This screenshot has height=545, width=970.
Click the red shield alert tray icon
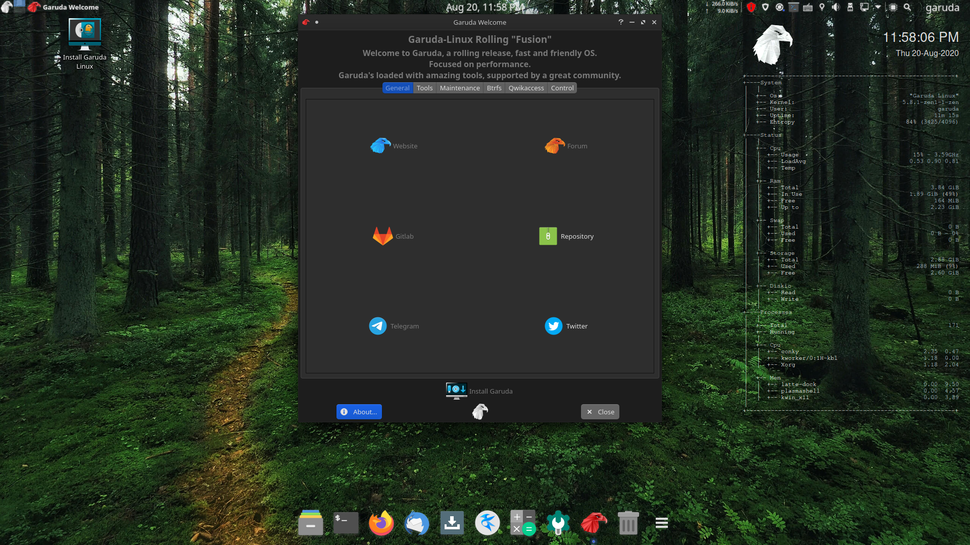point(751,7)
